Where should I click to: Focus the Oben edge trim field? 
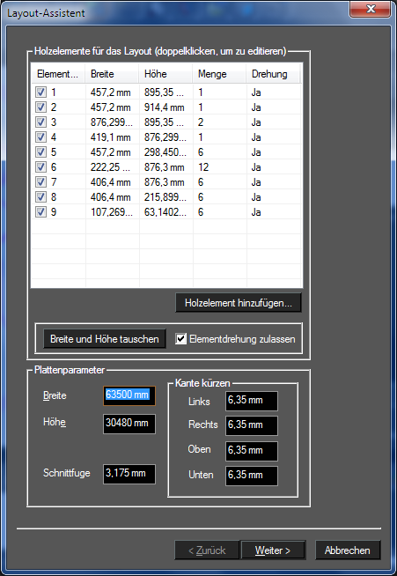[x=252, y=451]
